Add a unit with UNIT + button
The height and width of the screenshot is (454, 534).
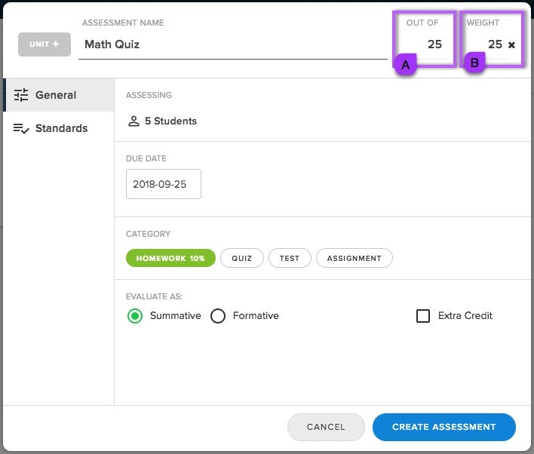tap(44, 44)
